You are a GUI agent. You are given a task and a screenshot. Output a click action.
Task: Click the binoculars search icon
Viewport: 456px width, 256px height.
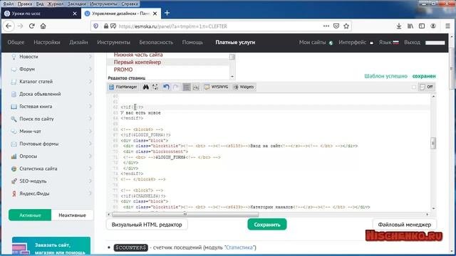pyautogui.click(x=145, y=87)
